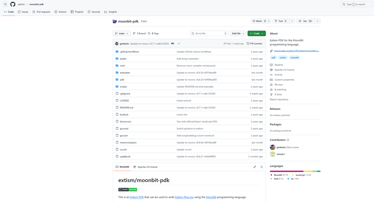
Task: Go to GitHub homepage via Octocat logo
Action: pyautogui.click(x=13, y=4)
